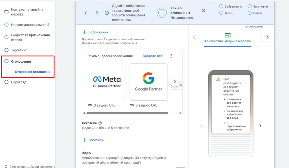Go to next preview network tab arrow
This screenshot has height=168, width=289.
coord(268,37)
